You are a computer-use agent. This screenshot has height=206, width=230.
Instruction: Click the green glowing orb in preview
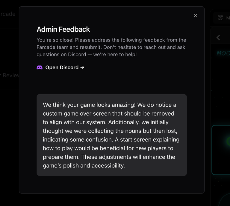tap(228, 141)
